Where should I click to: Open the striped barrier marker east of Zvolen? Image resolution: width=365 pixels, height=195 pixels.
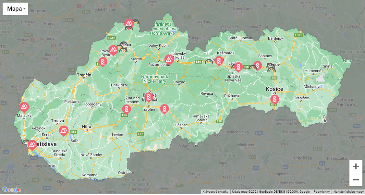164,108
